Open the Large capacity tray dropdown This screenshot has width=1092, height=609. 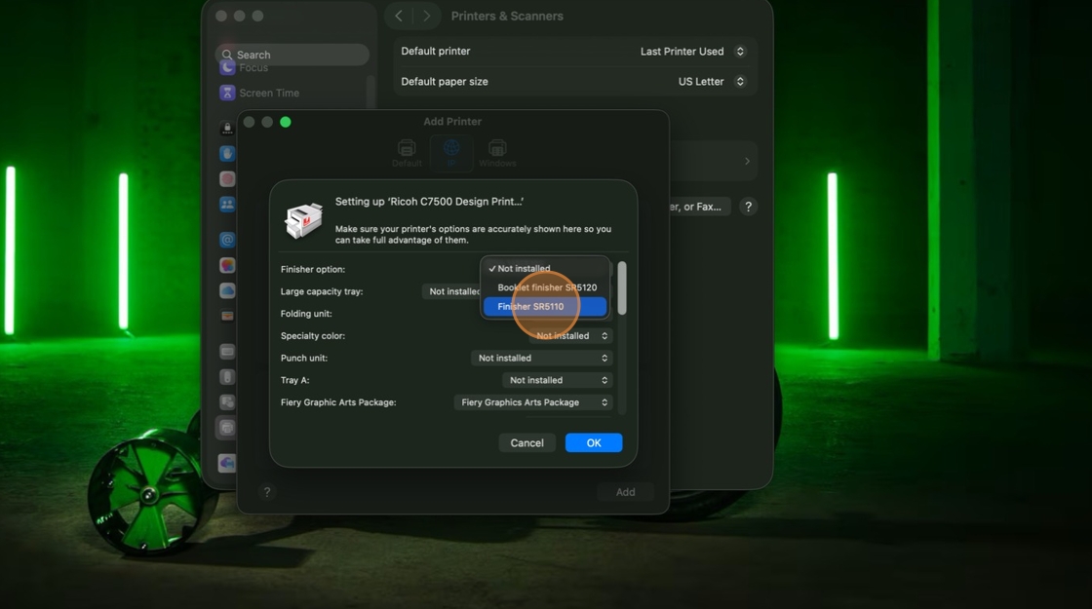click(x=451, y=291)
